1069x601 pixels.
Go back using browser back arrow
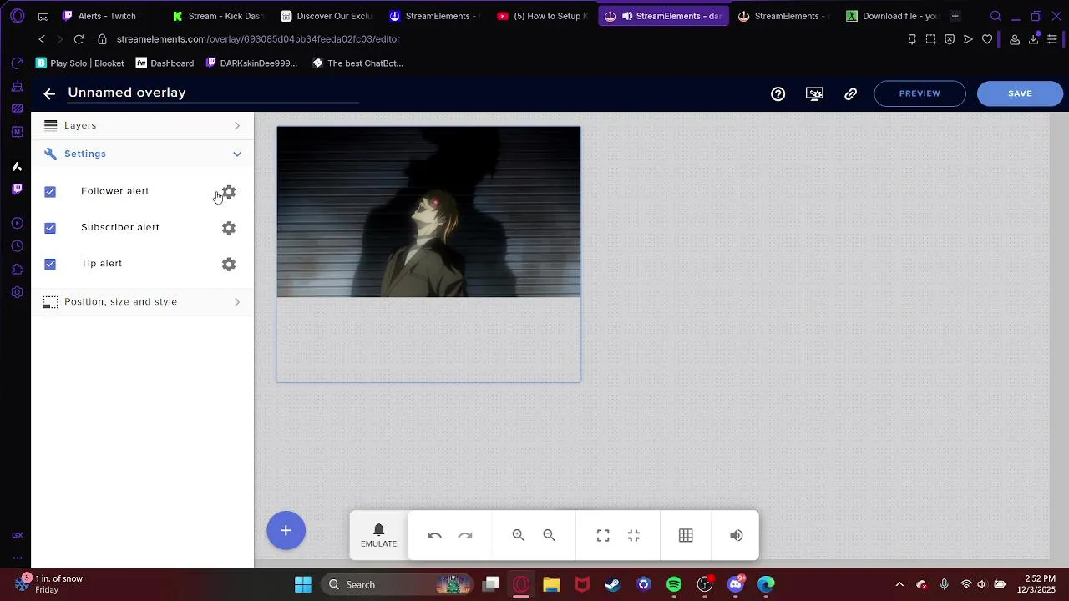pos(42,39)
